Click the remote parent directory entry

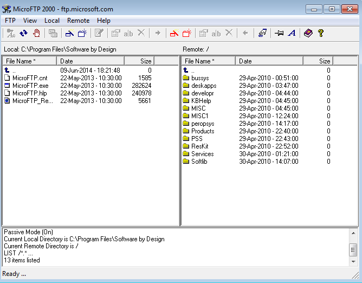click(x=192, y=70)
